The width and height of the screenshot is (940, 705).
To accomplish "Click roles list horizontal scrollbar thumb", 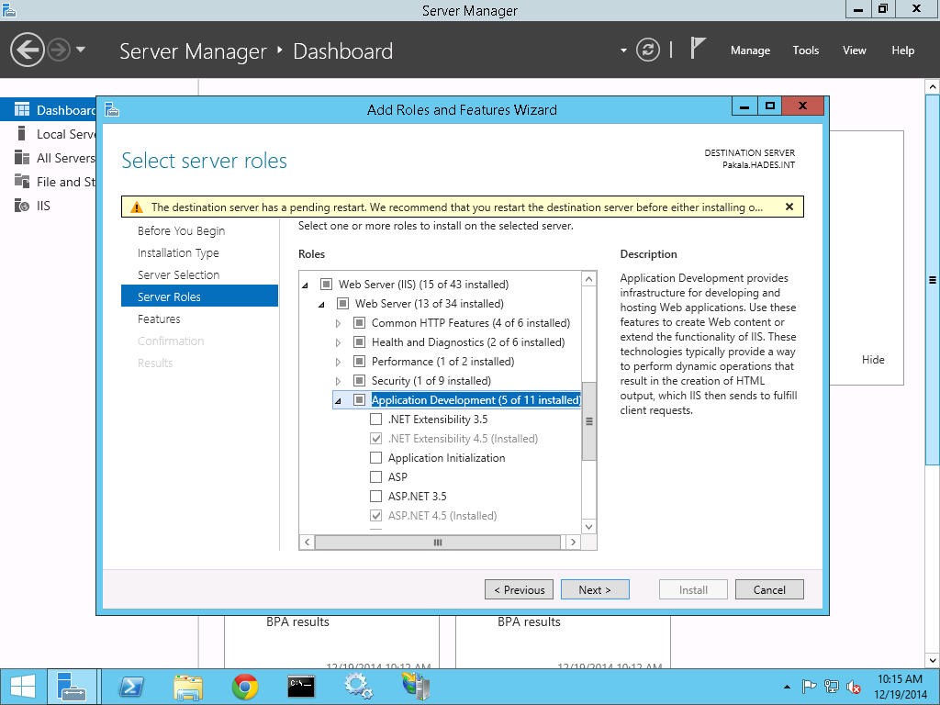I will tap(438, 542).
